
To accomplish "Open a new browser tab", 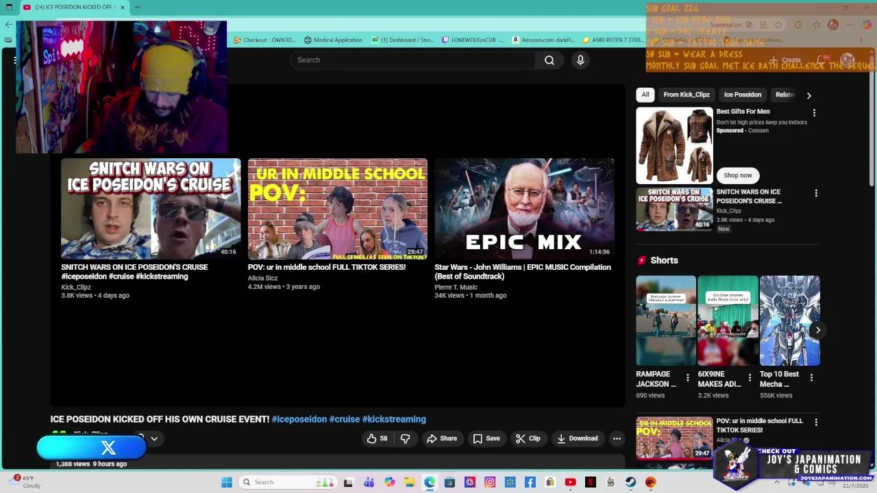I will pyautogui.click(x=137, y=8).
